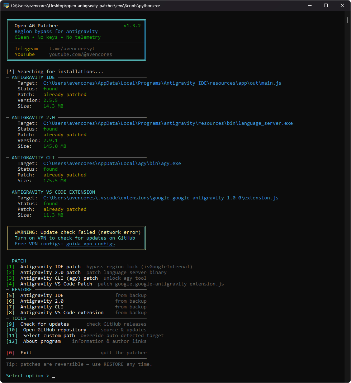Click the language_server.exe target path
The image size is (351, 383).
pyautogui.click(x=168, y=123)
